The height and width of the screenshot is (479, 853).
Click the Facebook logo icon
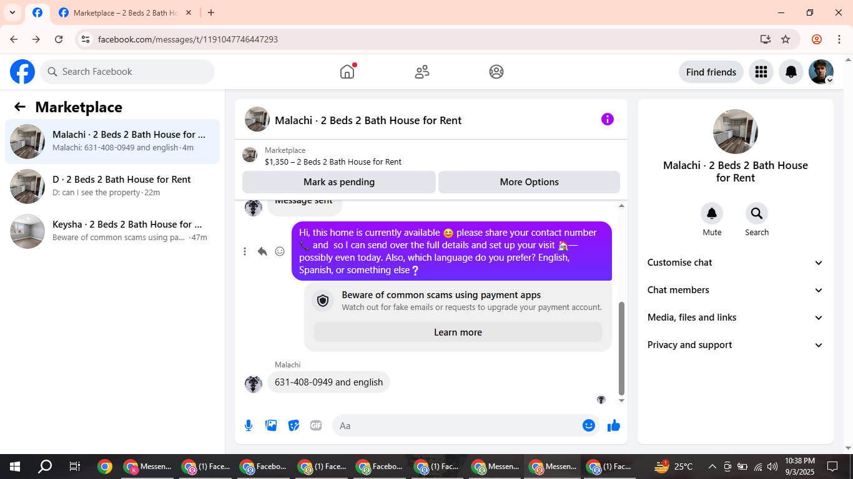pyautogui.click(x=22, y=72)
